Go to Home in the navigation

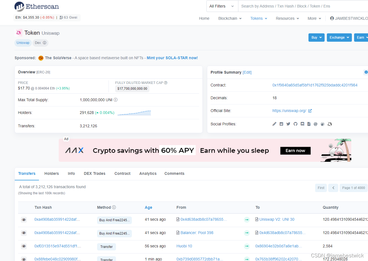pyautogui.click(x=204, y=18)
